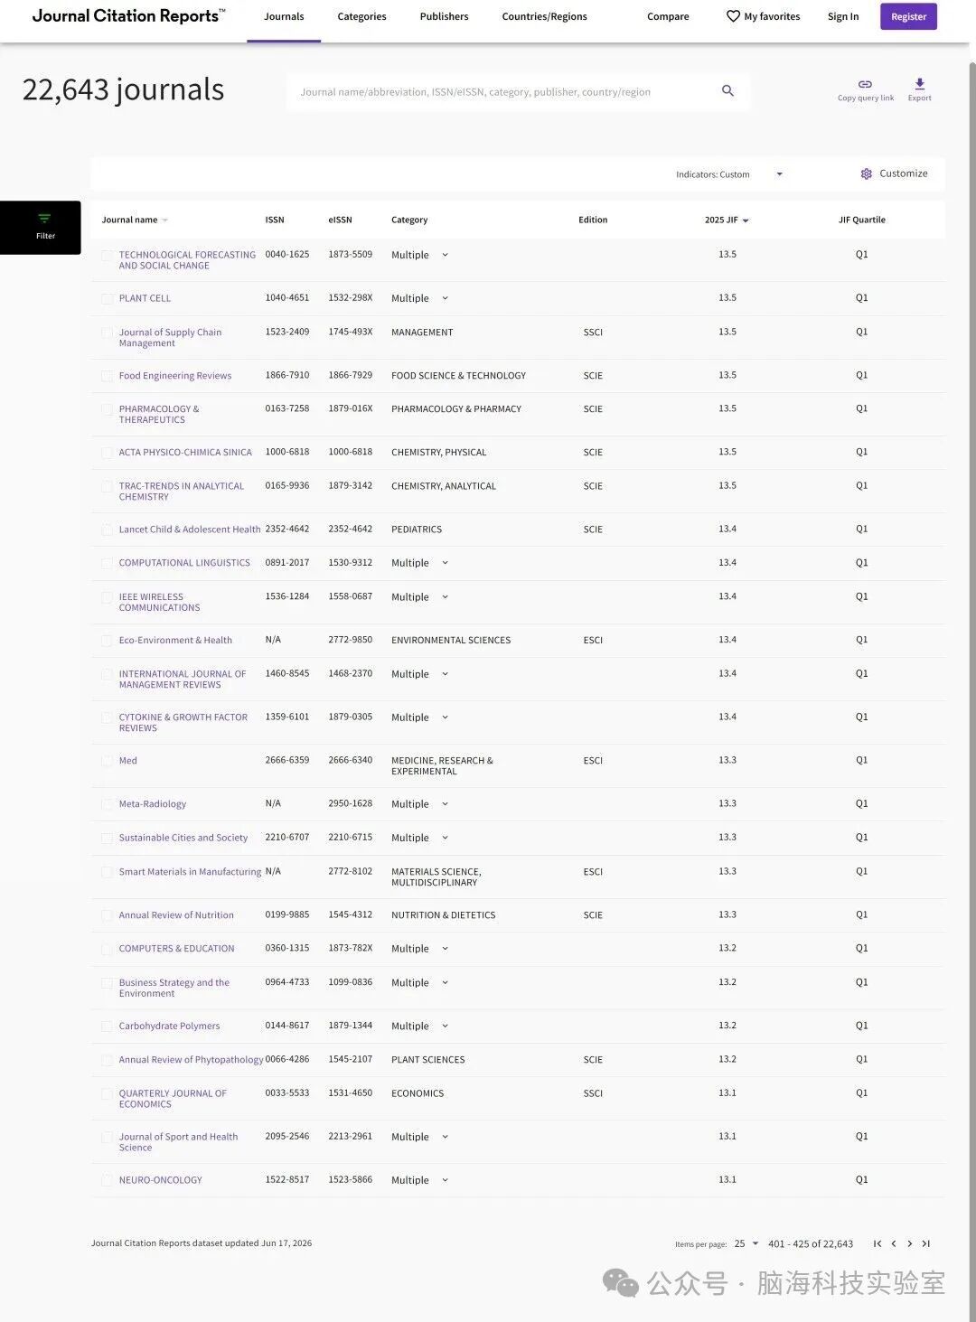Open Annual Review of Nutrition link
976x1322 pixels.
coord(176,915)
